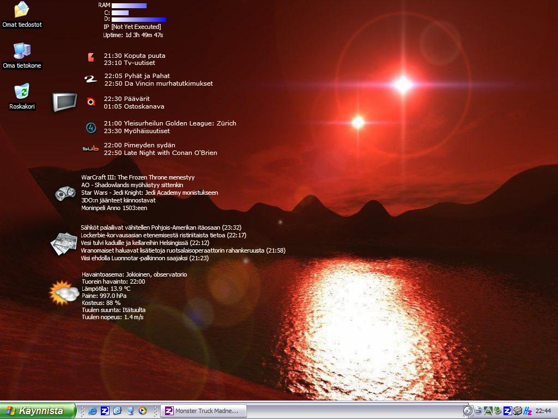Click the sun and cloud weather icon
The width and height of the screenshot is (558, 419).
point(64,293)
